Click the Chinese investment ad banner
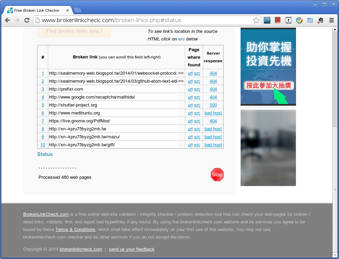This screenshot has height=259, width=339. (x=268, y=66)
